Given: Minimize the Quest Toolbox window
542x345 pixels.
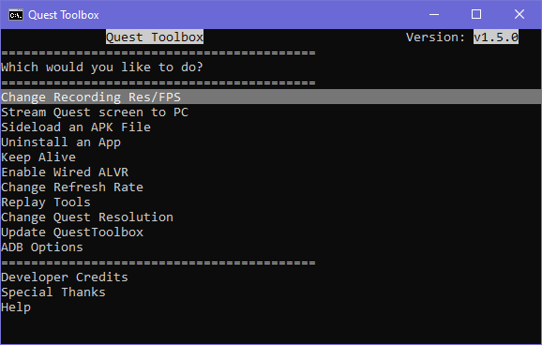Looking at the screenshot, I should click(434, 14).
